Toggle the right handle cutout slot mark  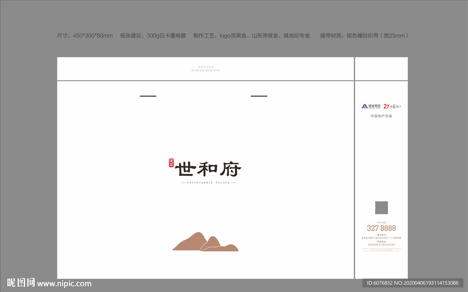pos(258,96)
